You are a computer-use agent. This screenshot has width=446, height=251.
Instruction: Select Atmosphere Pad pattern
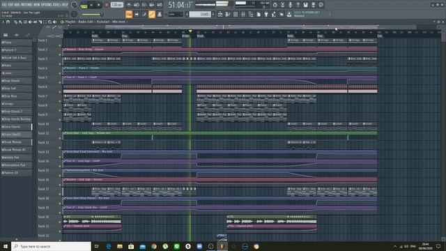pyautogui.click(x=17, y=165)
